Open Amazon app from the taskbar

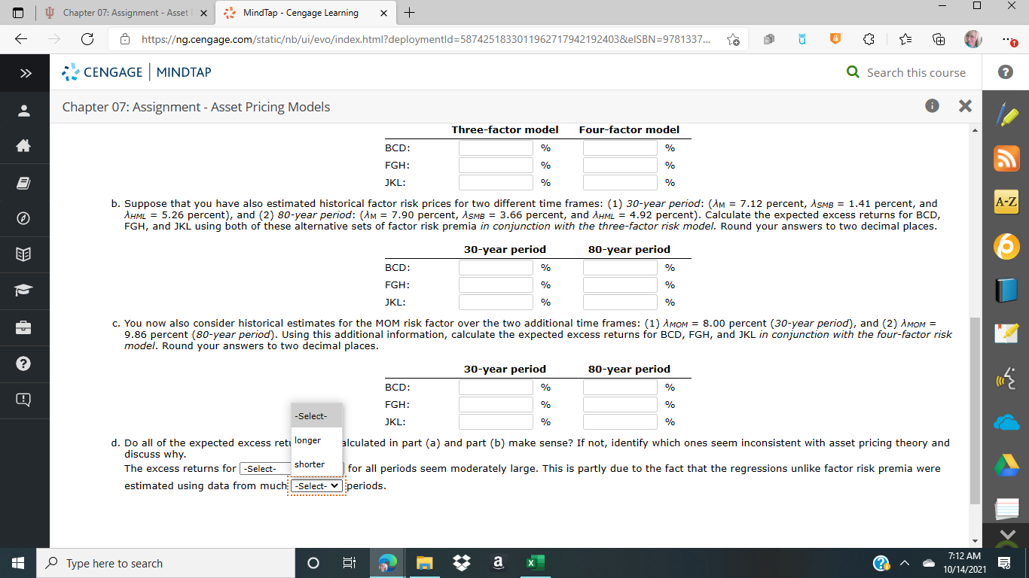[496, 563]
